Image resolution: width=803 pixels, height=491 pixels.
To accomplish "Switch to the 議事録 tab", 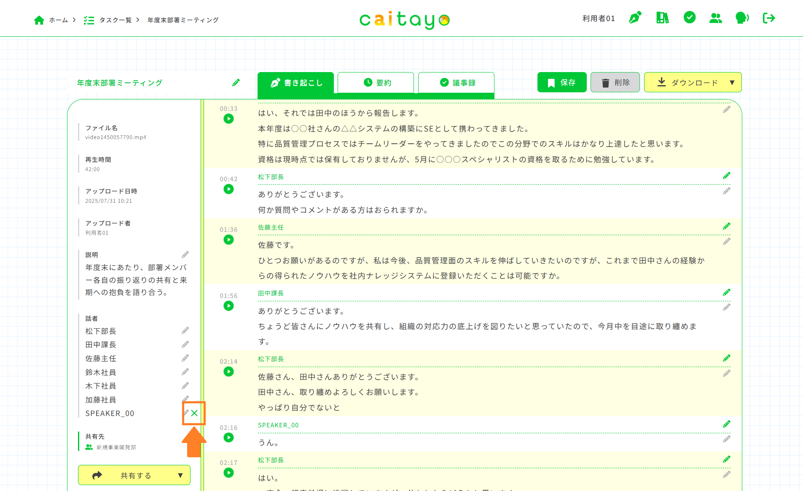I will pos(456,83).
